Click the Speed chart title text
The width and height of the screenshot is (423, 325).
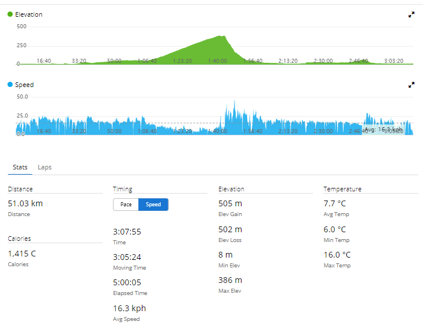coord(24,85)
